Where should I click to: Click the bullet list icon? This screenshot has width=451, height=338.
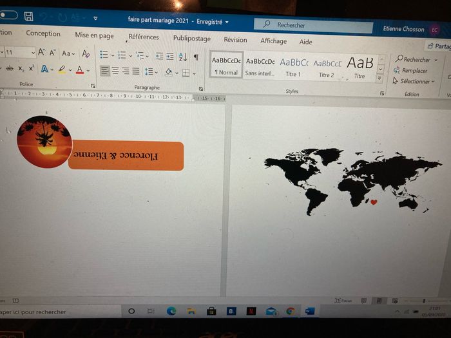(x=105, y=55)
